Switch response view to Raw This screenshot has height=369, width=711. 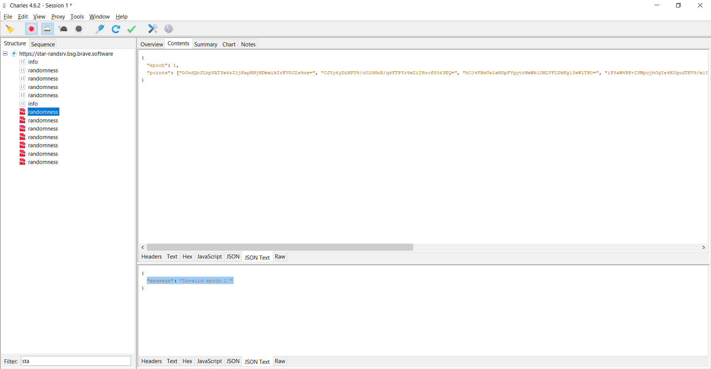[x=280, y=361]
